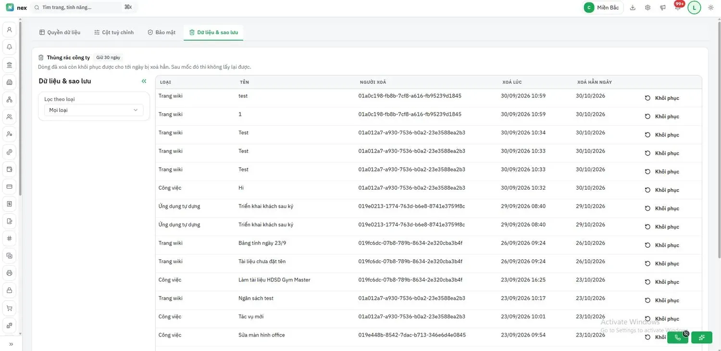
Task: Focus the Tìm trang, tính năng search box
Action: click(x=83, y=7)
